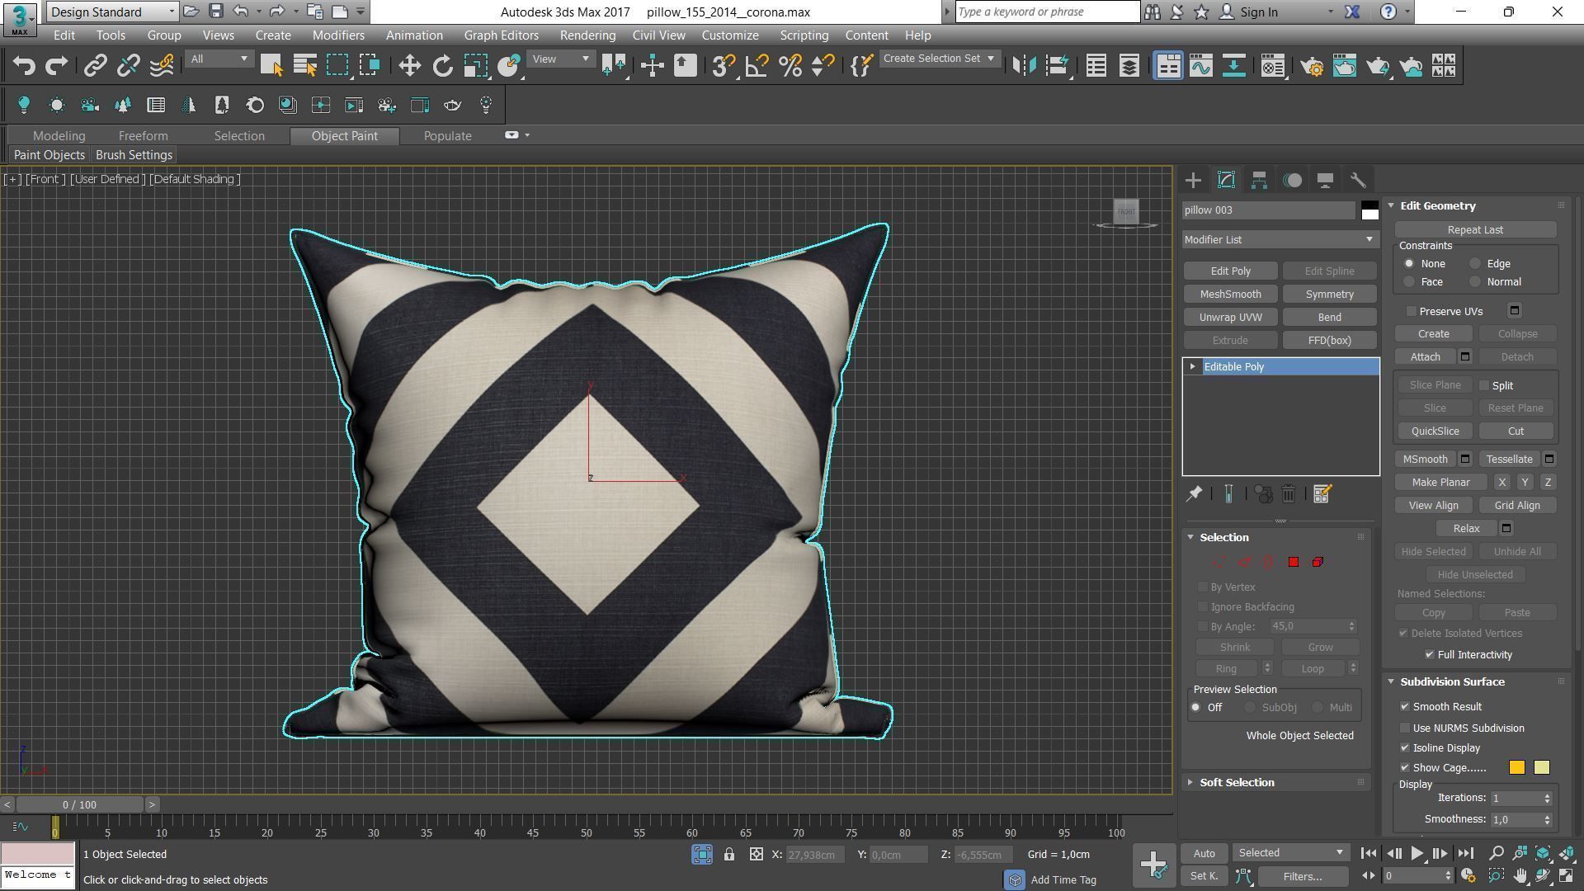Enable Preserve UVs checkbox

[1412, 311]
